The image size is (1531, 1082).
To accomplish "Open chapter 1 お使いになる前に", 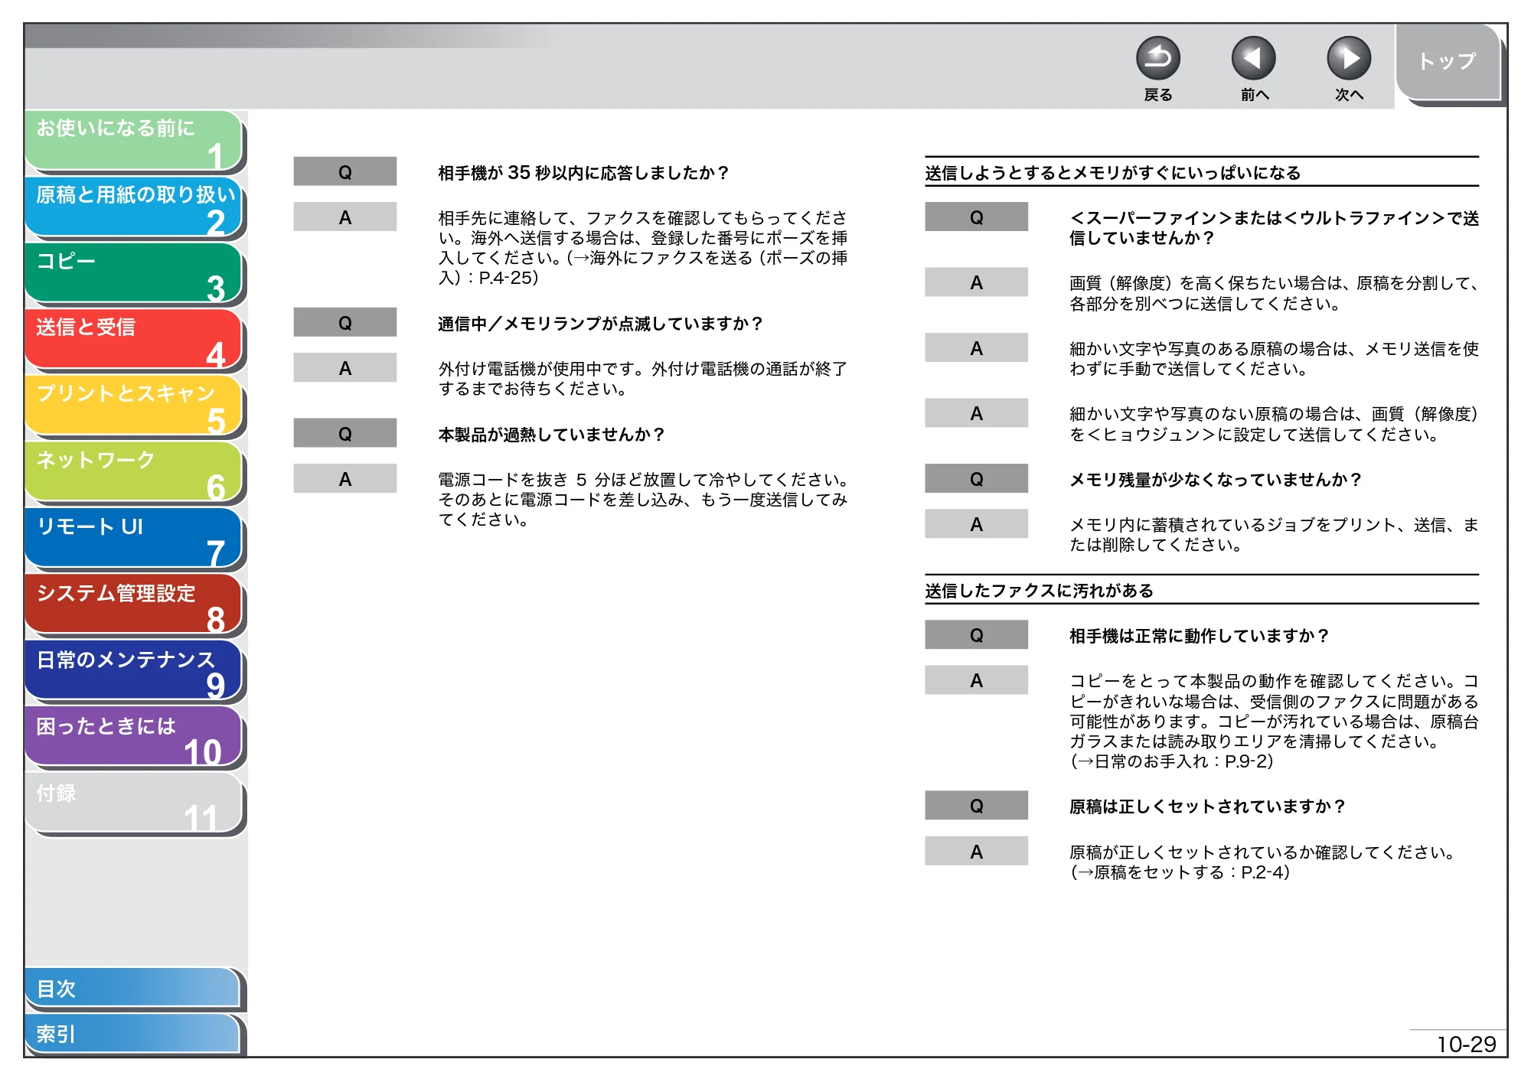I will click(134, 140).
